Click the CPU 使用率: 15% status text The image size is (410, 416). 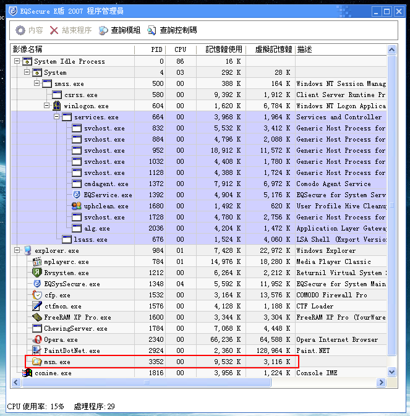(x=36, y=407)
